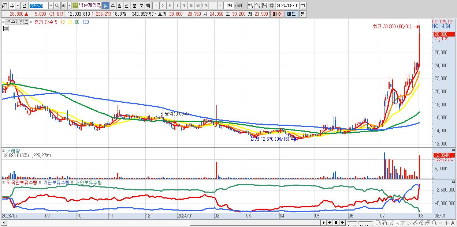Click the green 신 badge icon

(x=75, y=5)
